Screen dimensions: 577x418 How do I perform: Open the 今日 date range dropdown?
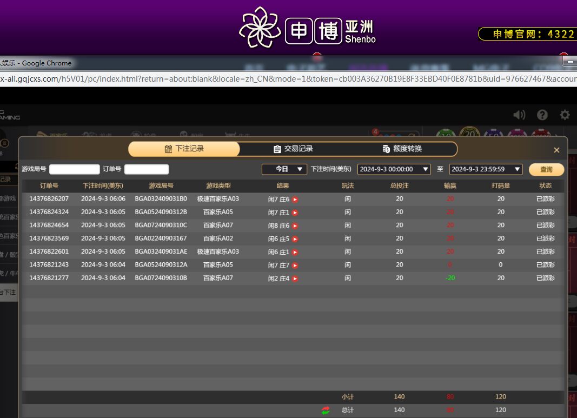pos(284,169)
